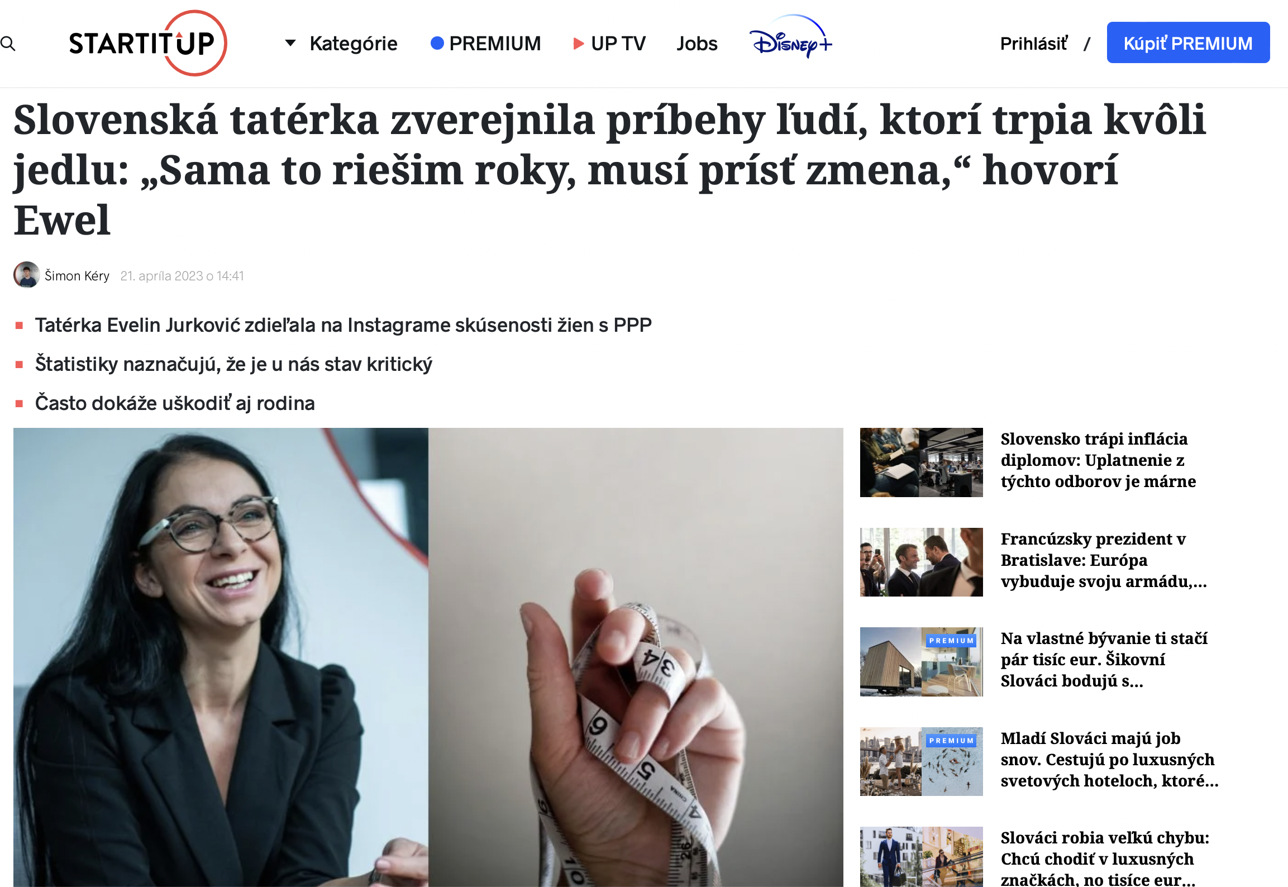1288x887 pixels.
Task: Open author Šimon Kéry's profile link
Action: pos(77,276)
